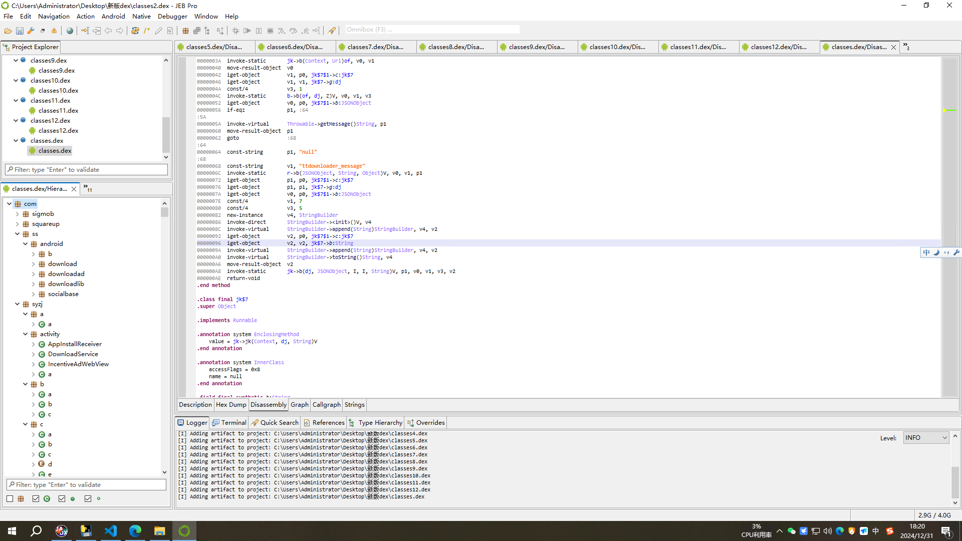Click the open folder toolbar icon

point(8,31)
